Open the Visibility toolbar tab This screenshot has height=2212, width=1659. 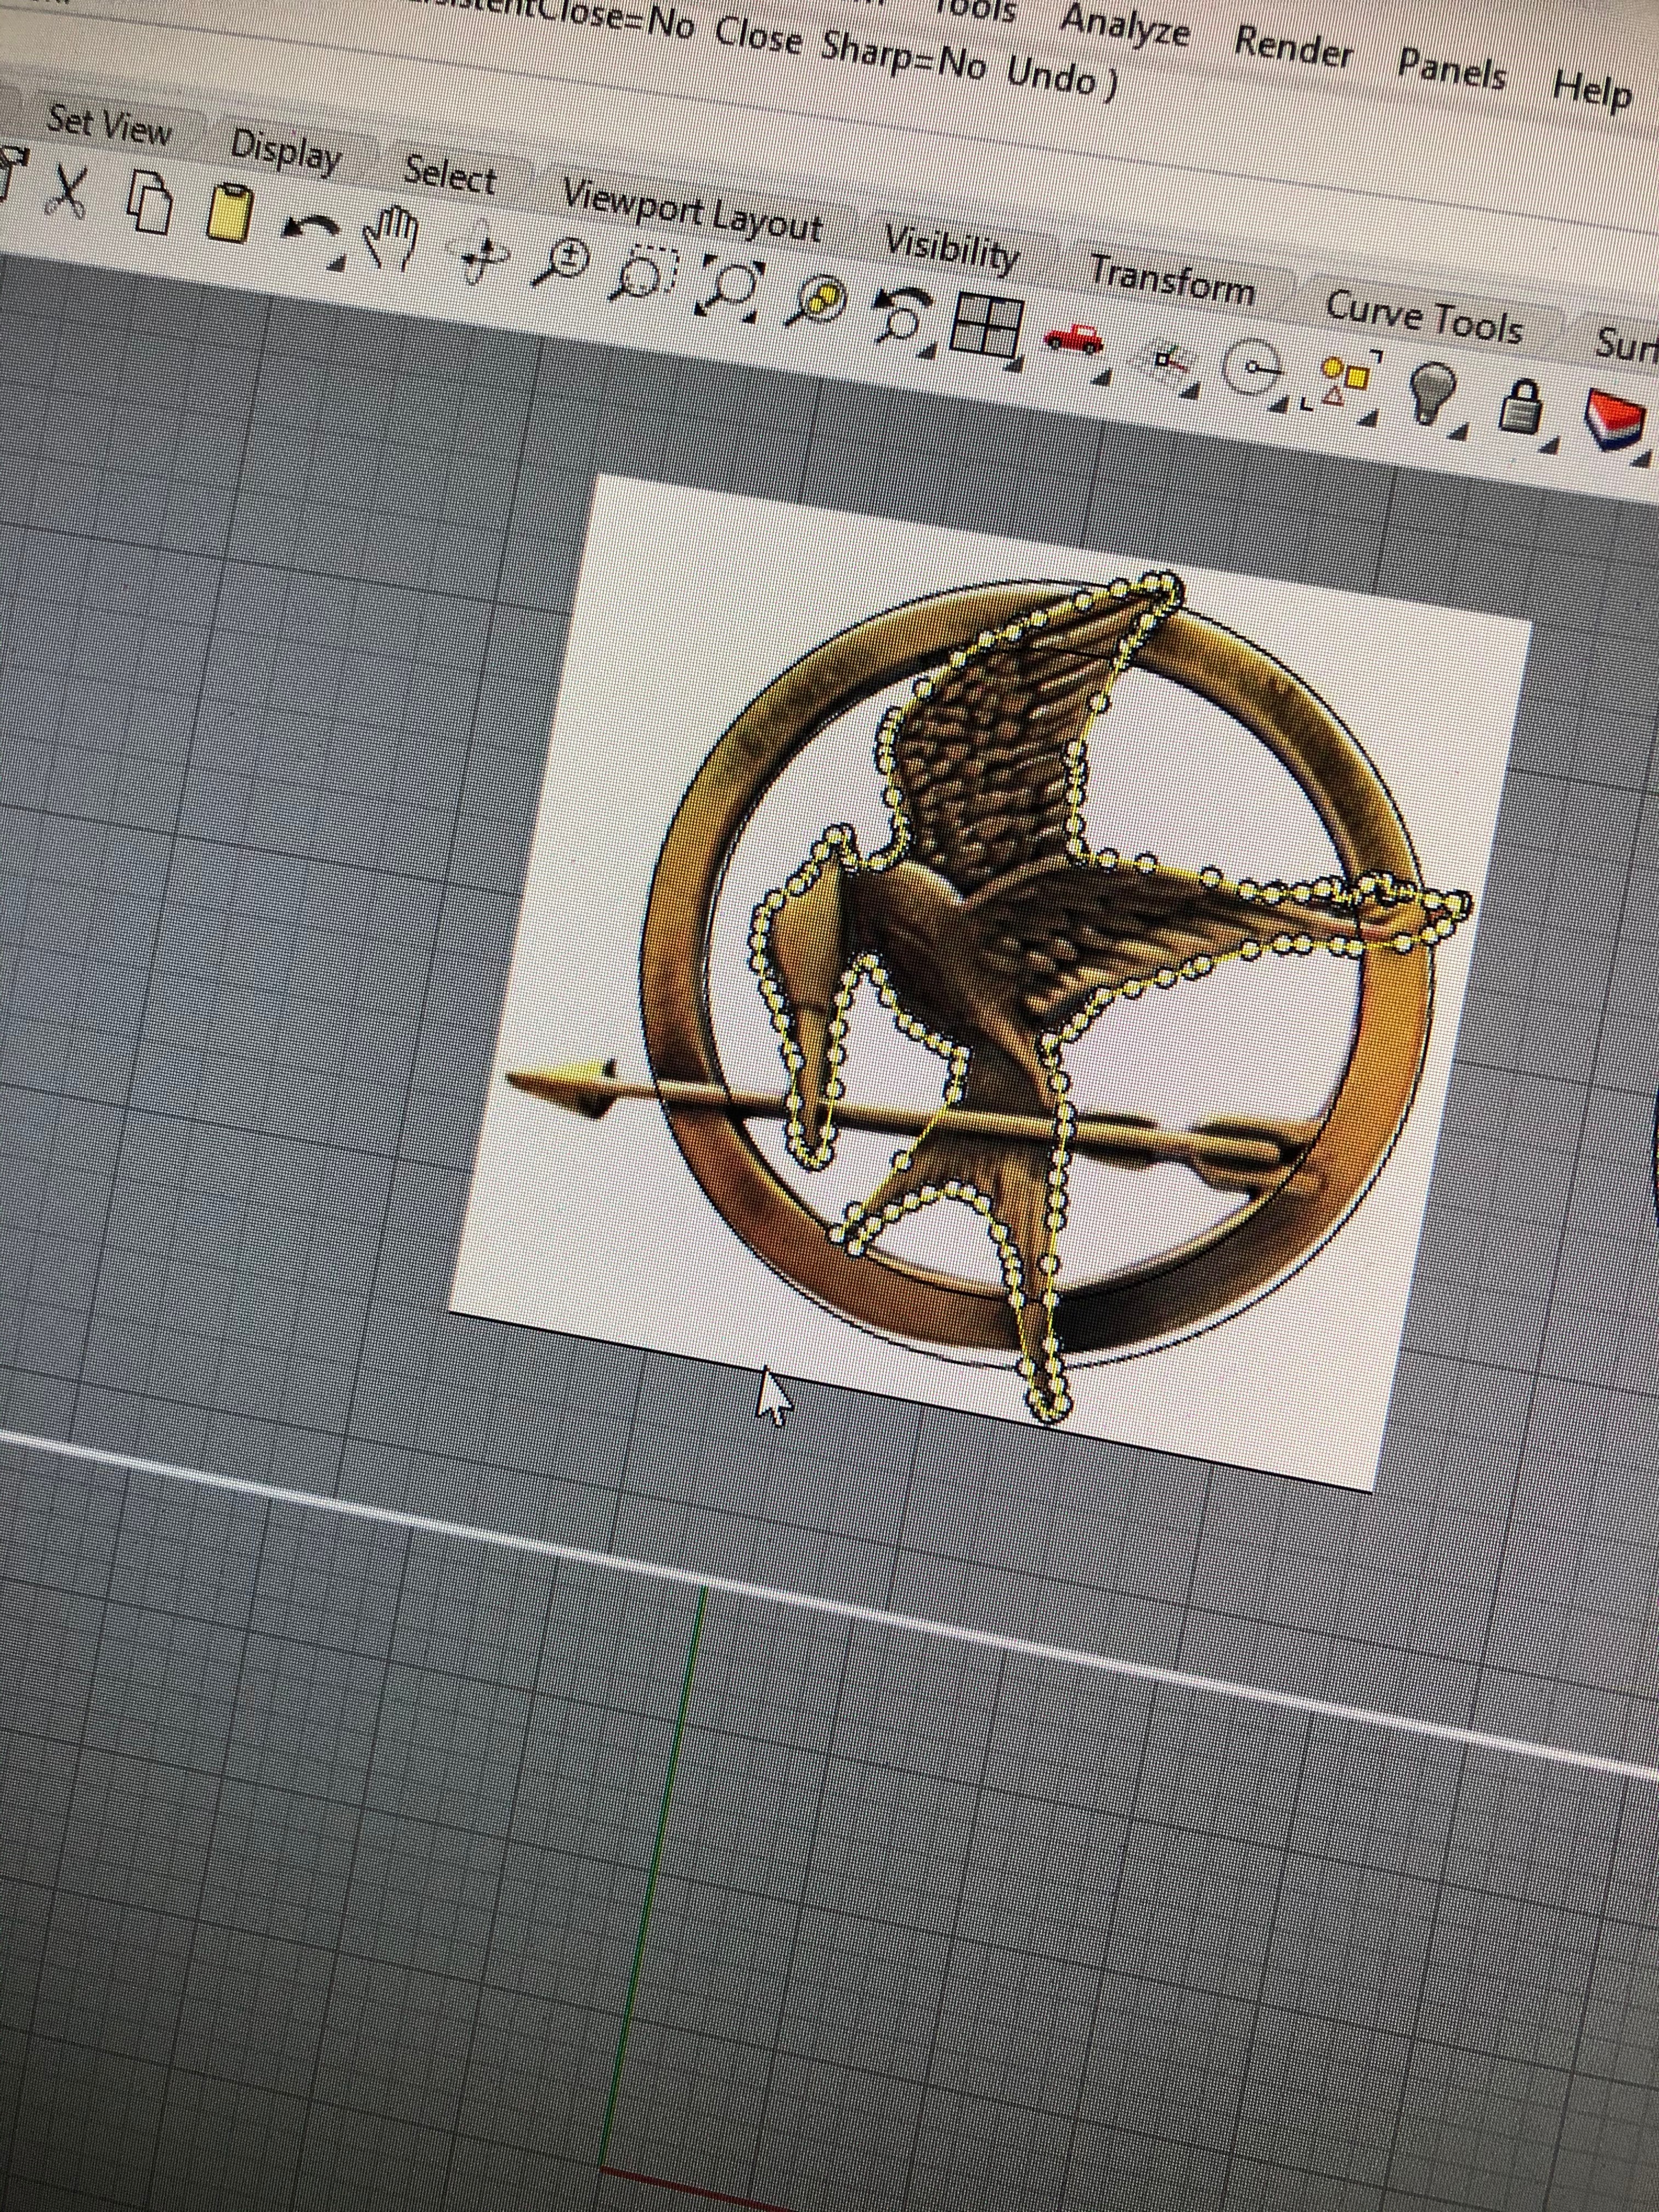[951, 249]
